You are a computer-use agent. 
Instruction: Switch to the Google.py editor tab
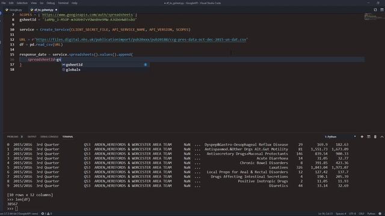[15, 10]
